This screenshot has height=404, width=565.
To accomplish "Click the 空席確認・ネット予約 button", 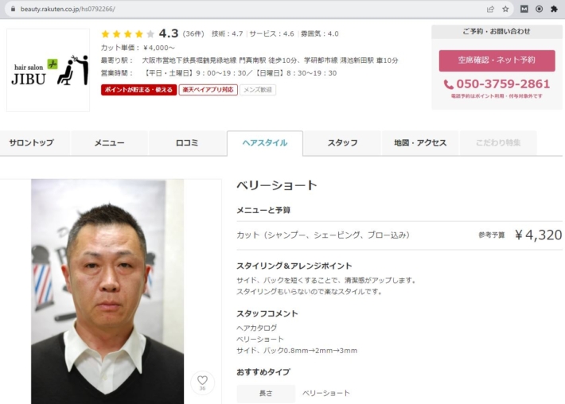I will click(x=497, y=60).
